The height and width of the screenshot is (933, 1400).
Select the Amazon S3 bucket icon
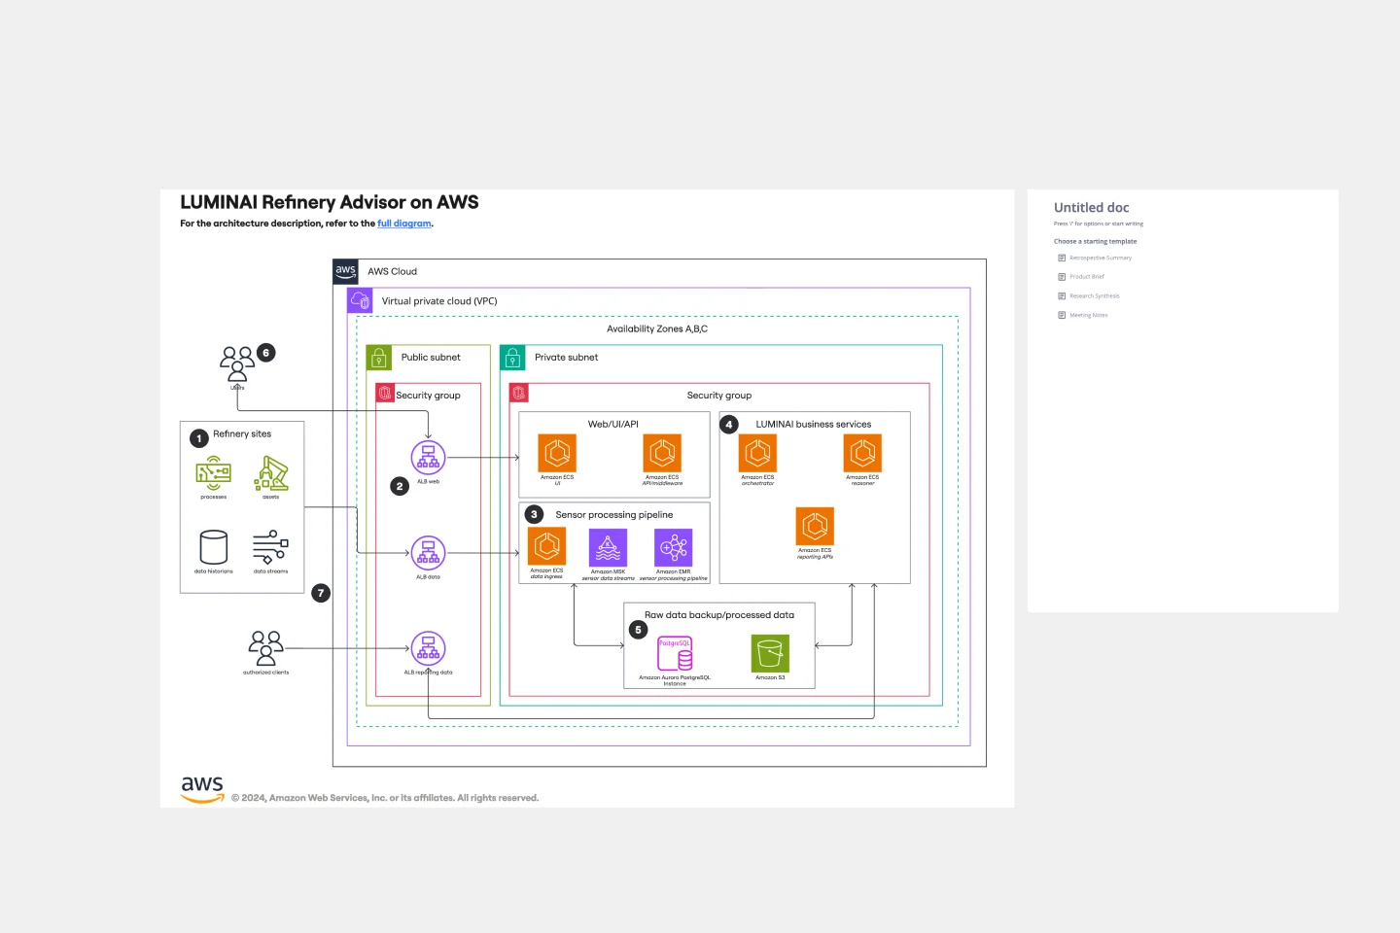[770, 654]
